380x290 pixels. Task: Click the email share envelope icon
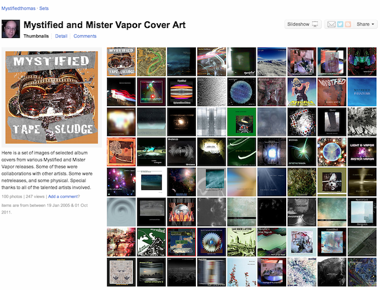click(x=331, y=24)
